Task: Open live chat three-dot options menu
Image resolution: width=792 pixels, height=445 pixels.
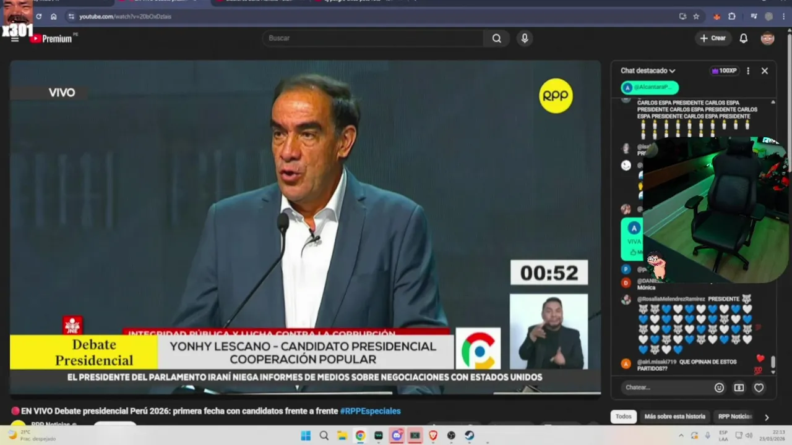Action: point(748,71)
